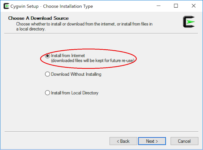The width and height of the screenshot is (203, 150).
Task: Click the Download Without Installing label text
Action: tap(76, 74)
